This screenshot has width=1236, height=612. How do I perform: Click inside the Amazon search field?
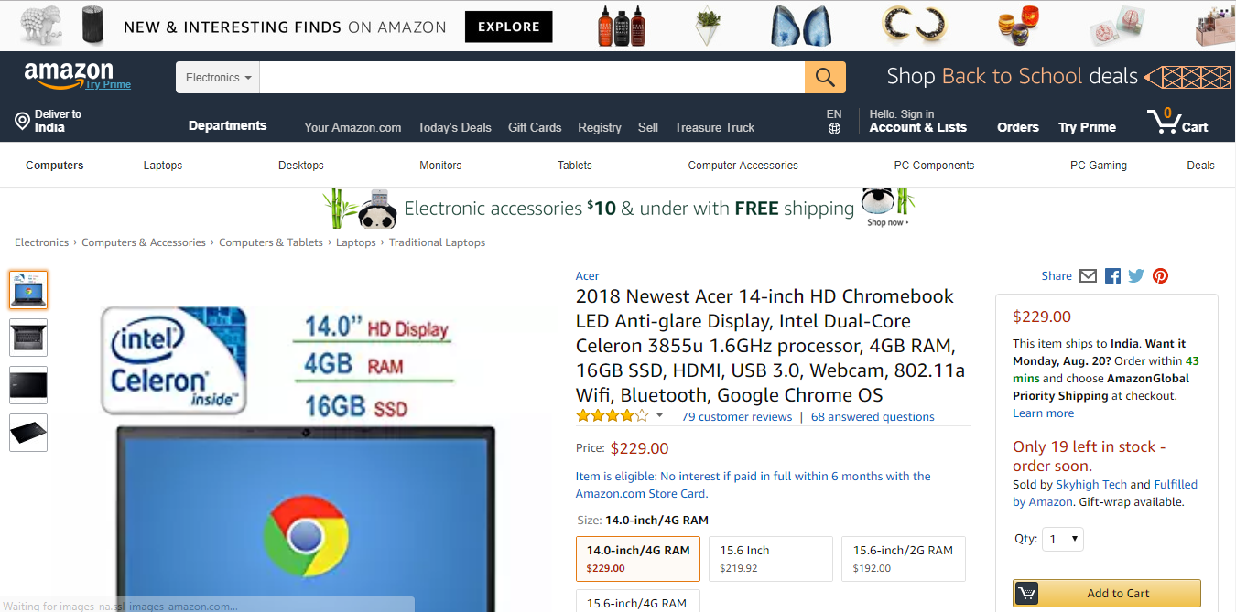pos(531,78)
